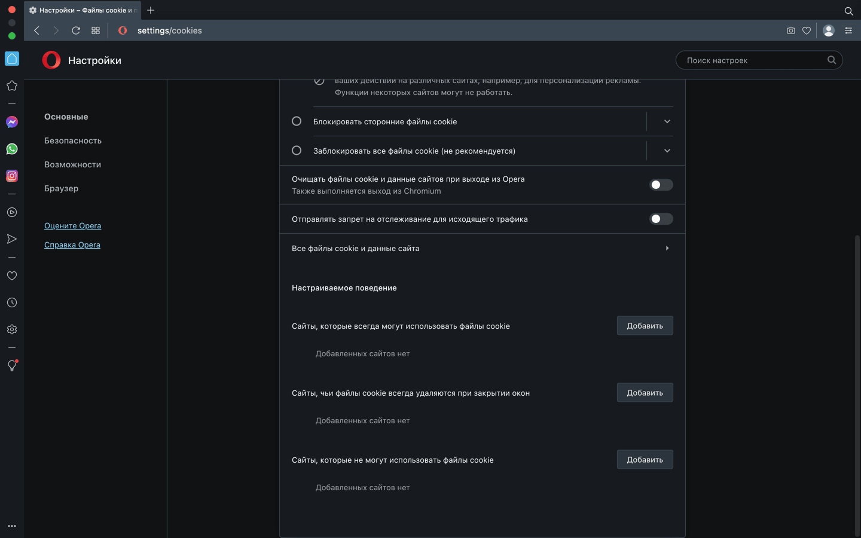
Task: Open Instagram from the sidebar
Action: click(12, 176)
